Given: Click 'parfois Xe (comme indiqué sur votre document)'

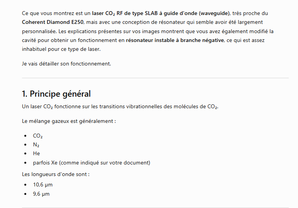Looking at the screenshot, I should [x=91, y=163].
